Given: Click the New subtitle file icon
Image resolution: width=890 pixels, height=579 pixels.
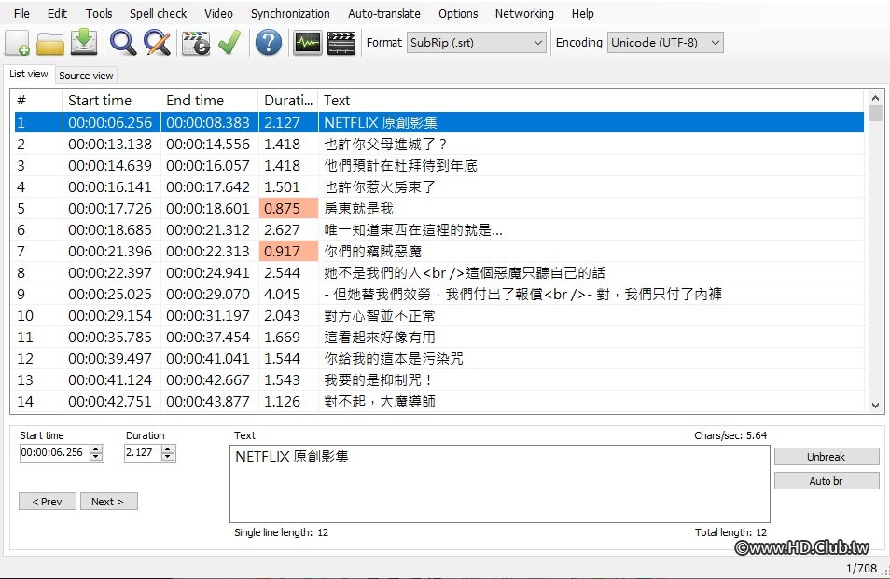Looking at the screenshot, I should click(18, 43).
